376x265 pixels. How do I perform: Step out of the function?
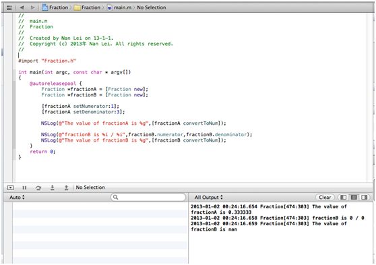pyautogui.click(x=66, y=187)
